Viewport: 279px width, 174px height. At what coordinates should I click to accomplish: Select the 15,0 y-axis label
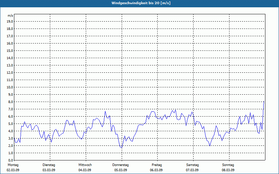pos(10,50)
